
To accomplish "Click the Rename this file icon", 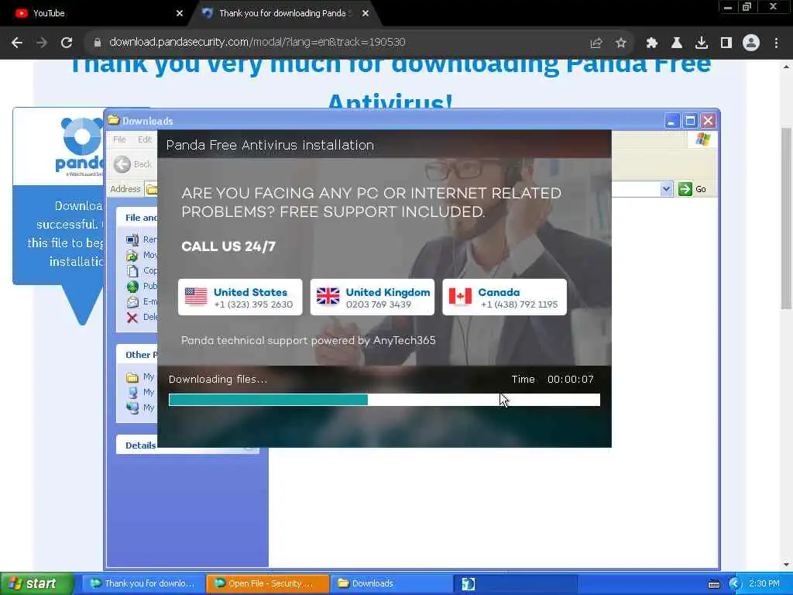I will [132, 240].
